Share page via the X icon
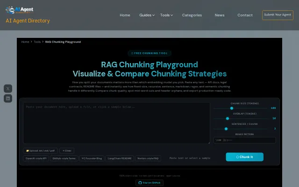 [8, 88]
